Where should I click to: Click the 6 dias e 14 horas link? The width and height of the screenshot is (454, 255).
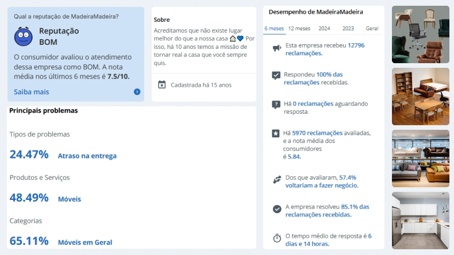(328, 240)
